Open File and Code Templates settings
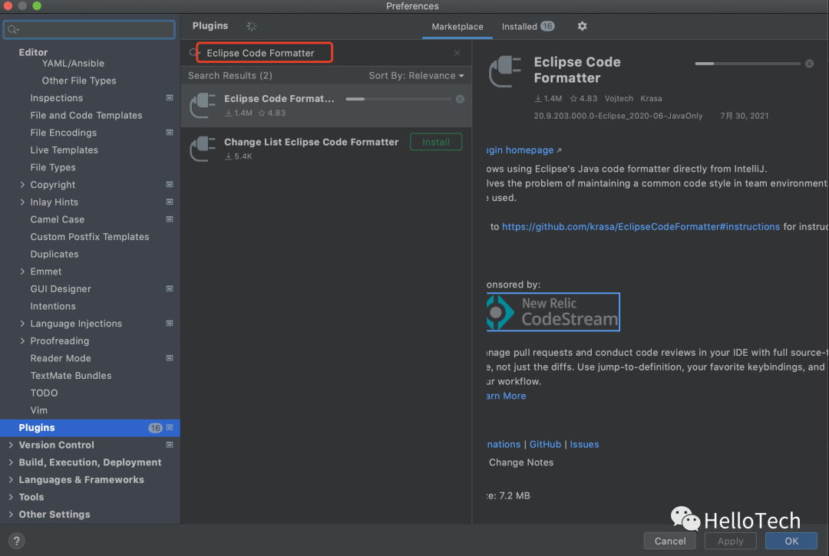The image size is (829, 556). (86, 115)
